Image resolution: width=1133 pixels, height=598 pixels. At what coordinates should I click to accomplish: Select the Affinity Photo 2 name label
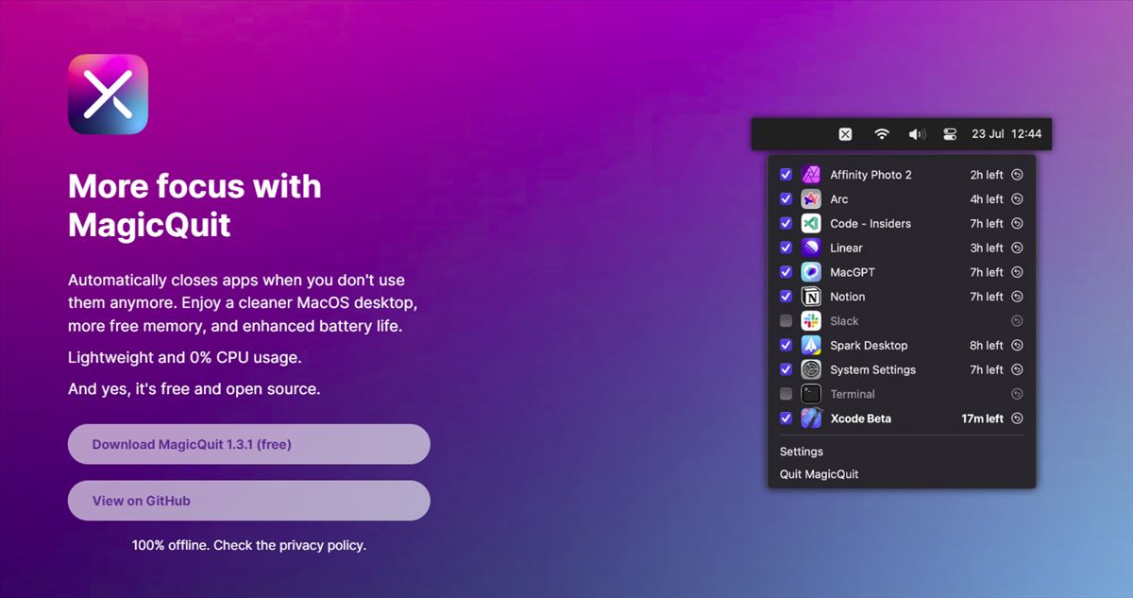click(x=871, y=175)
